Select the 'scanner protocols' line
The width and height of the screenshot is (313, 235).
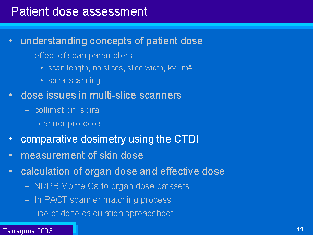point(68,124)
